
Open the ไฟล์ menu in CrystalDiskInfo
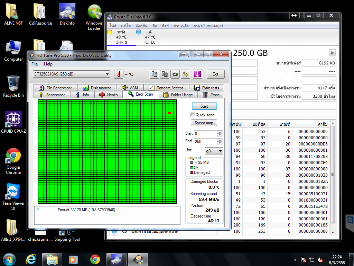(113, 26)
